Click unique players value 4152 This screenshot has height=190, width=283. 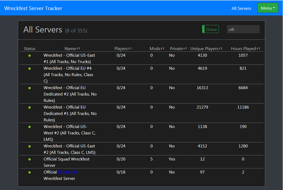pyautogui.click(x=202, y=146)
